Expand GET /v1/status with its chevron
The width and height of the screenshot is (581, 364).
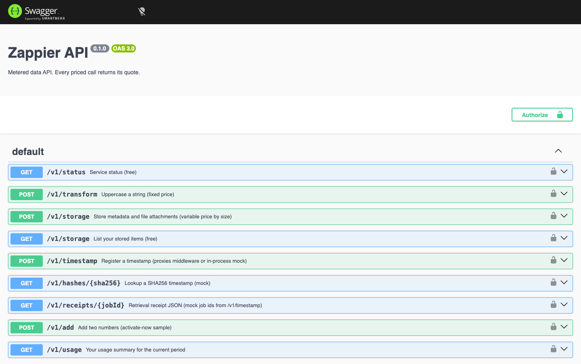(564, 172)
